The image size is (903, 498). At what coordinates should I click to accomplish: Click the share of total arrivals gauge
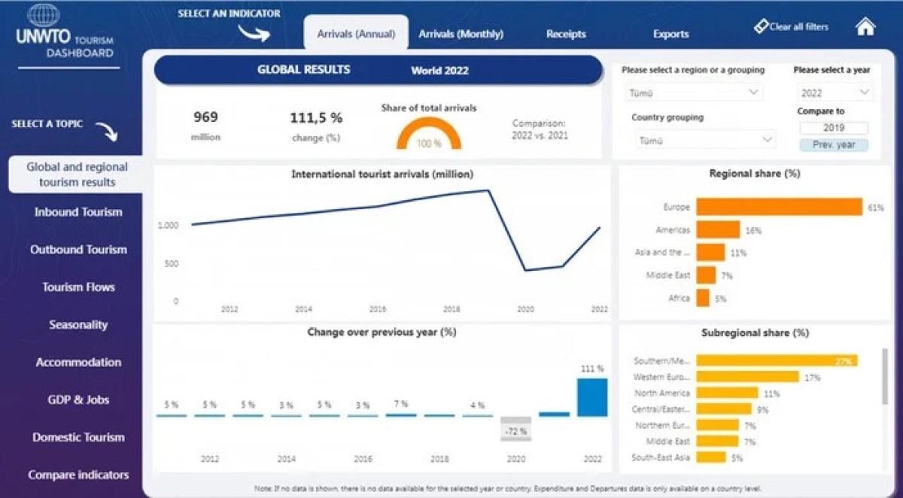coord(428,135)
